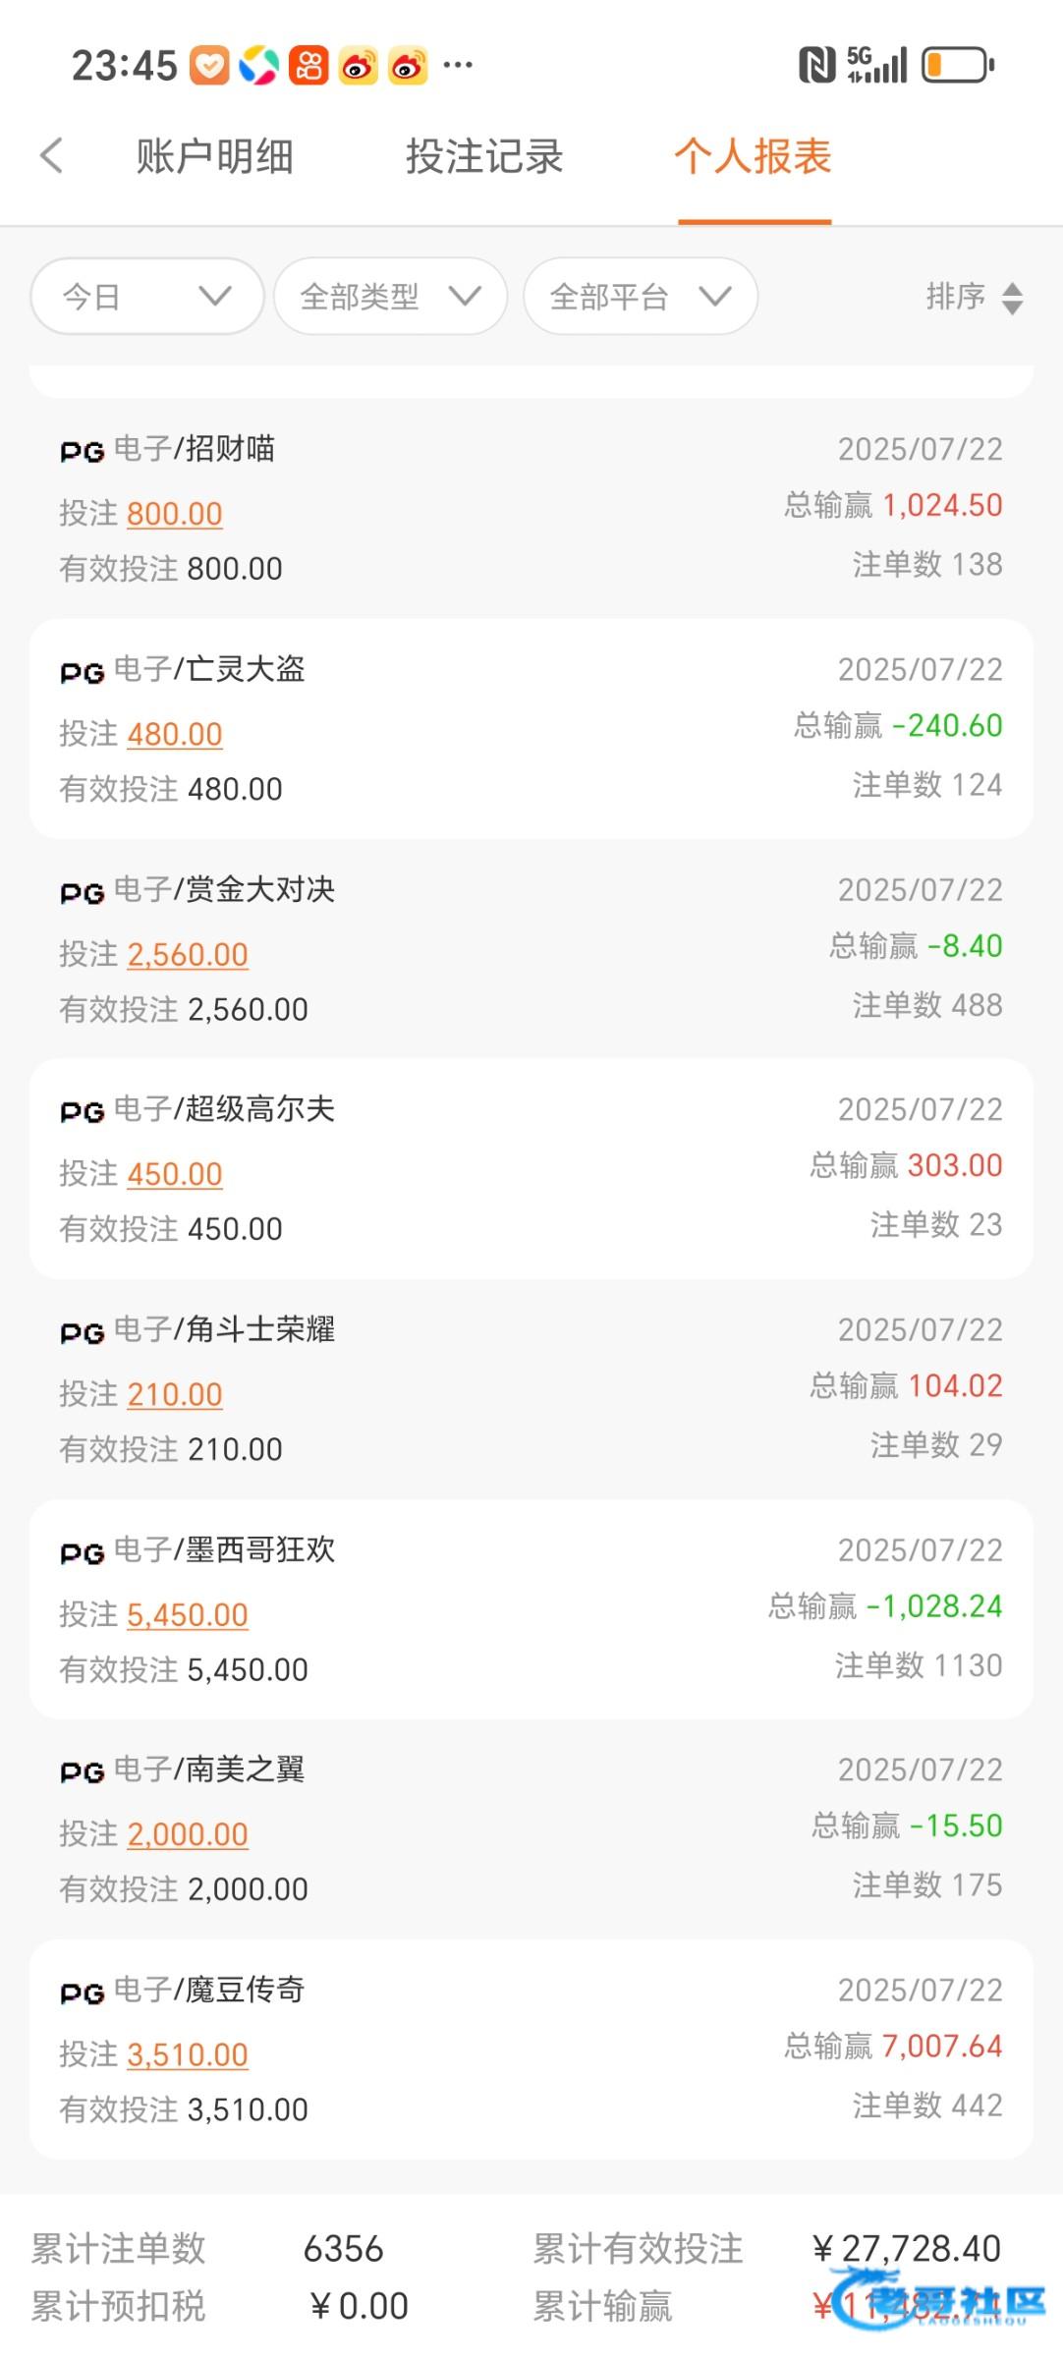Open the 超级高尔夫 record card
Viewport: 1063px width, 2358px height.
pos(531,1168)
